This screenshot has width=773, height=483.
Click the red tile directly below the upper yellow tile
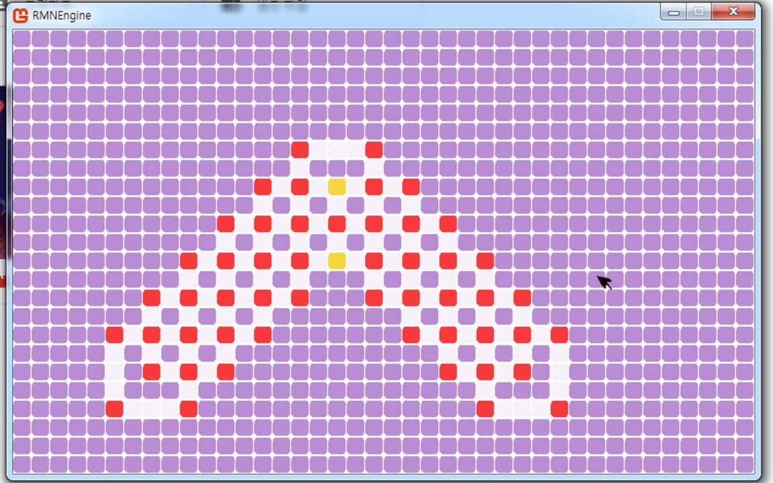pyautogui.click(x=335, y=222)
